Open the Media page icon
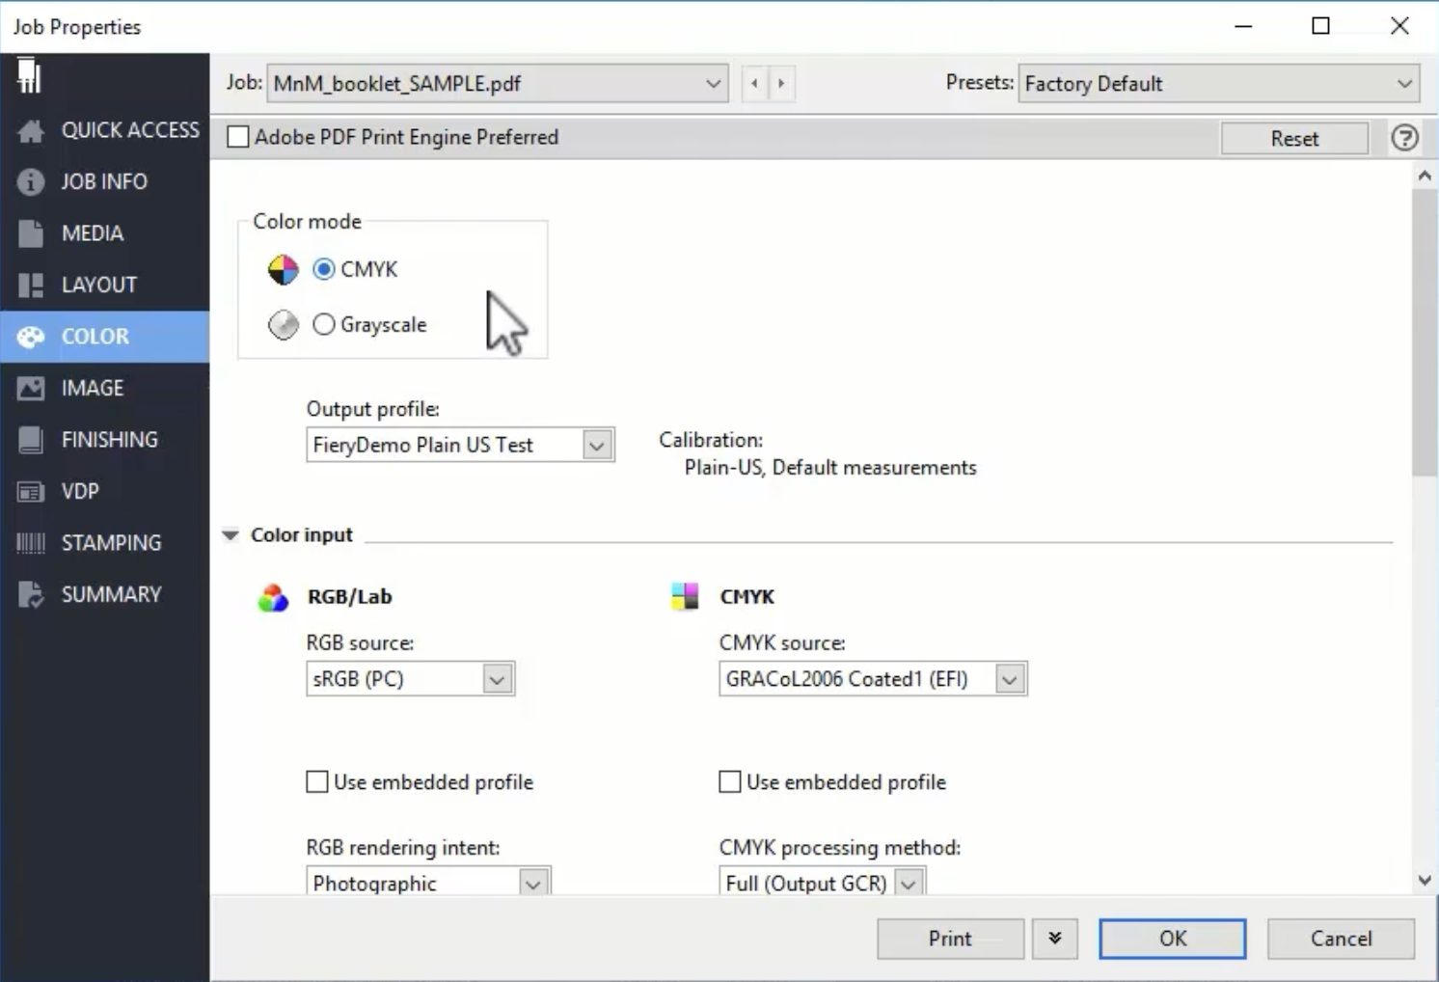This screenshot has width=1439, height=982. click(x=31, y=233)
